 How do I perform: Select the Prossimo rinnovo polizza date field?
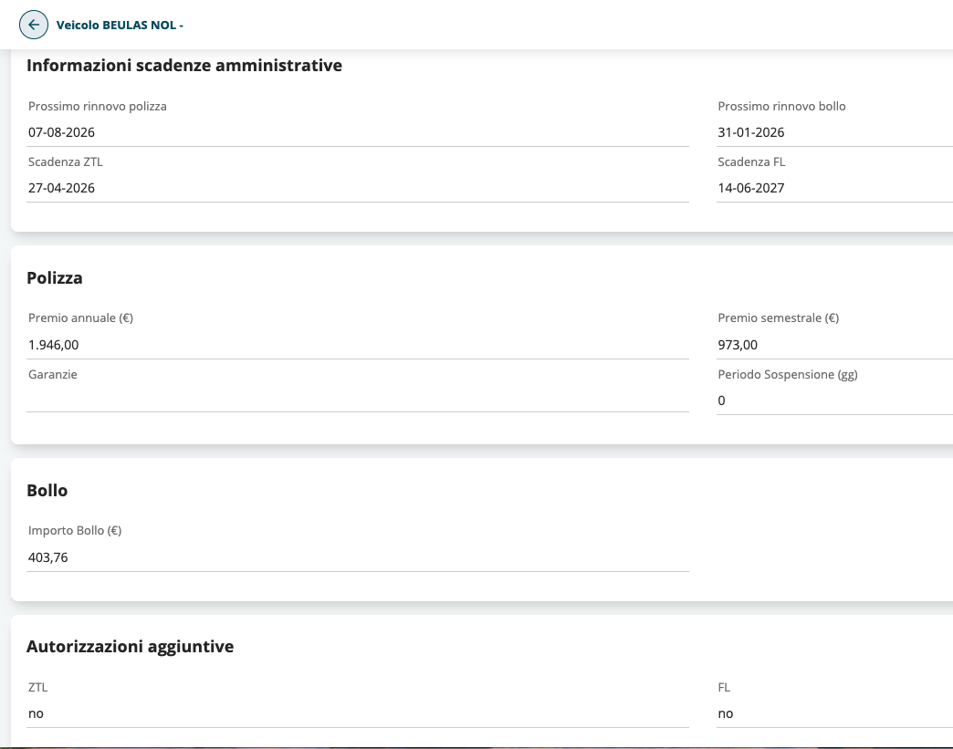tap(358, 132)
